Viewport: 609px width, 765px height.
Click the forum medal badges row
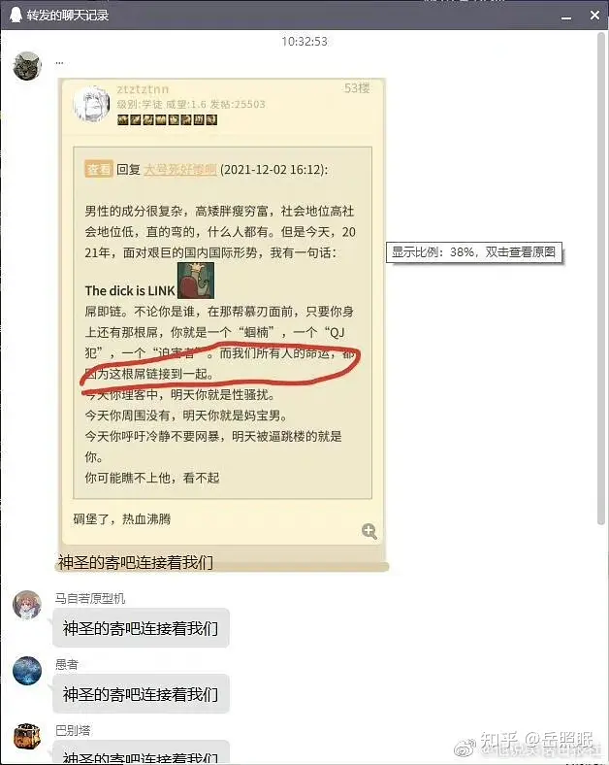point(167,119)
